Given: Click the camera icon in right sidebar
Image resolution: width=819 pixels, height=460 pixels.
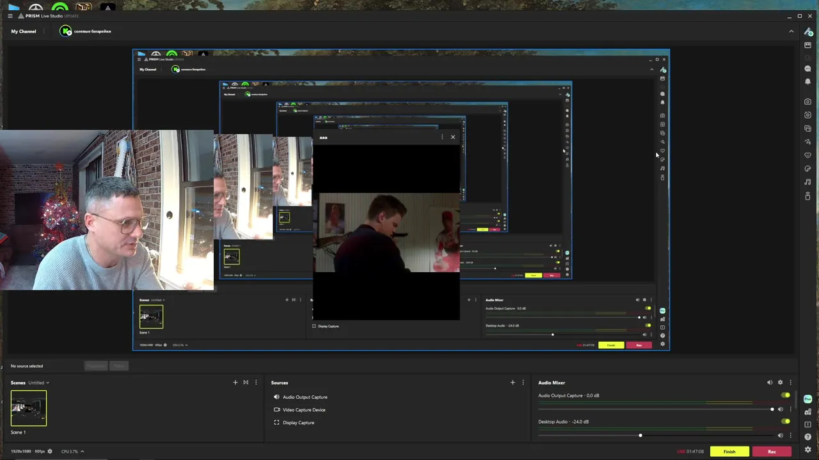Looking at the screenshot, I should tap(807, 102).
